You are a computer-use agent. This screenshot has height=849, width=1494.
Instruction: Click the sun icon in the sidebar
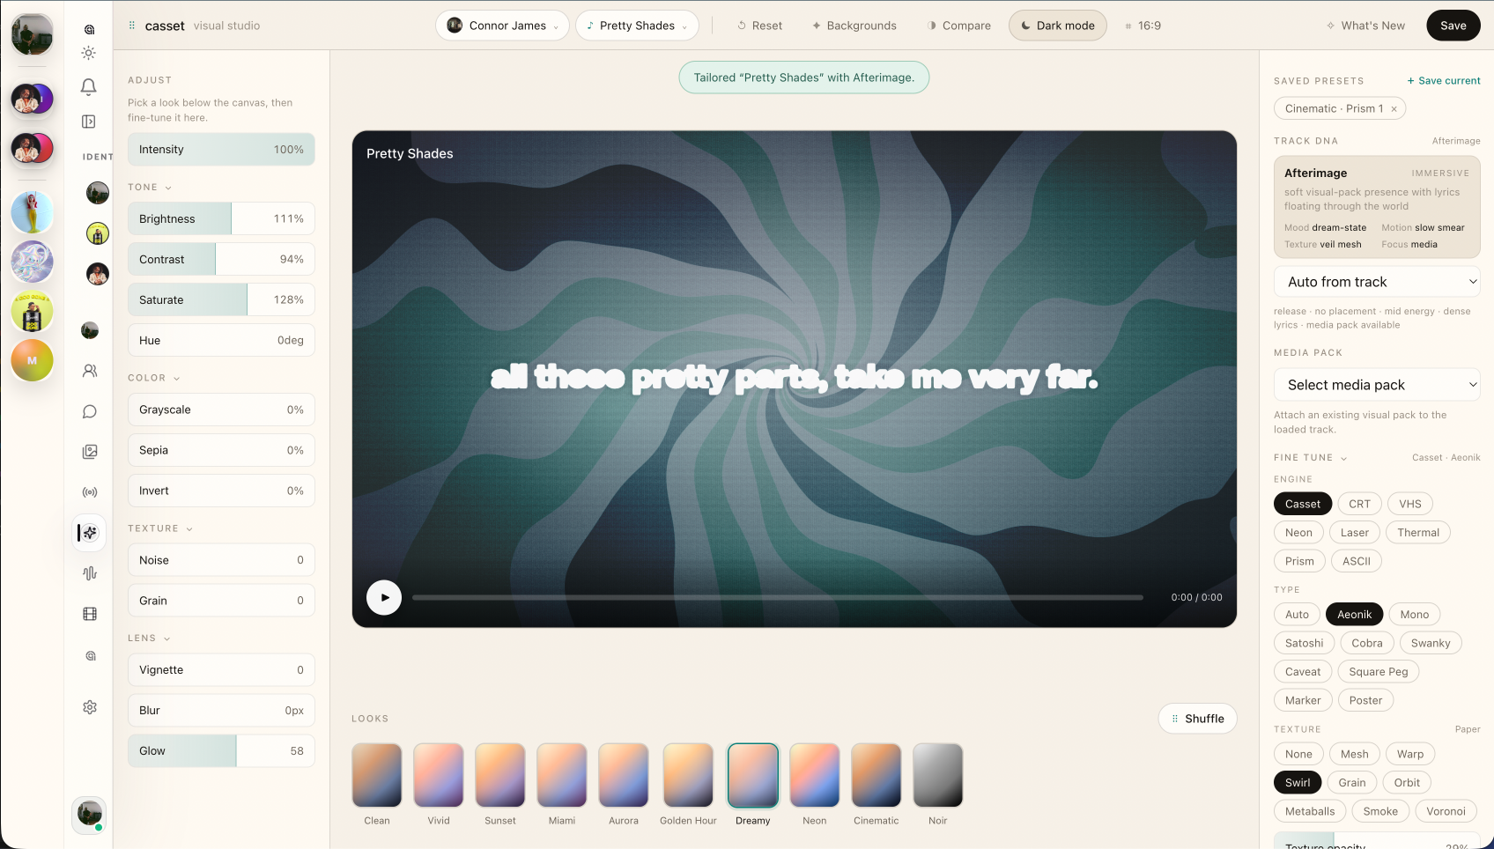[x=89, y=53]
